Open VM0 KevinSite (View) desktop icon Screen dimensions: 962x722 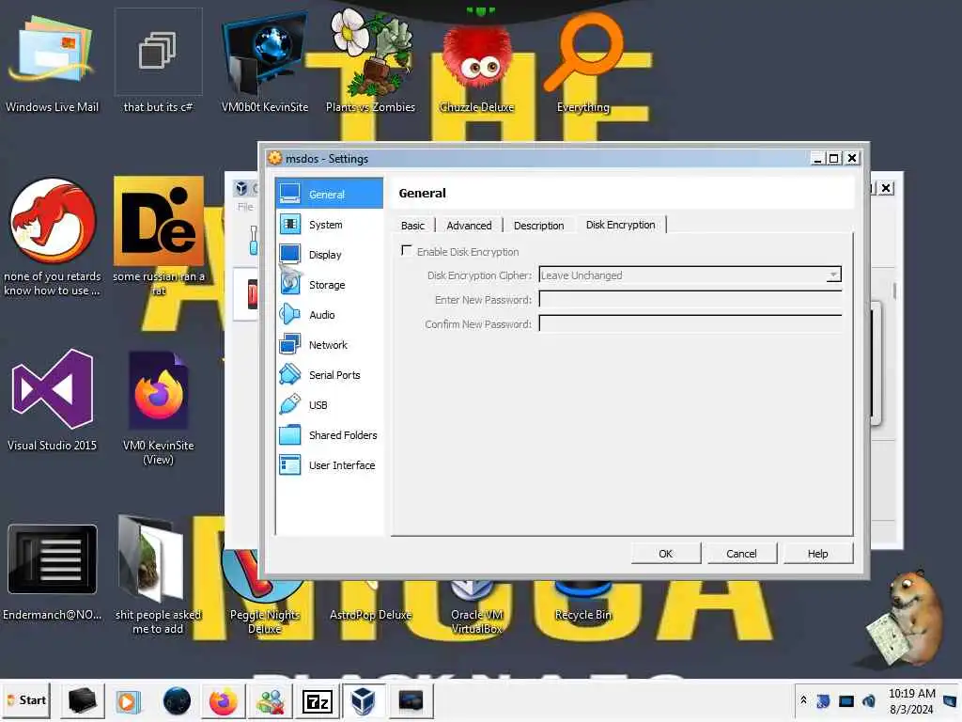(158, 408)
